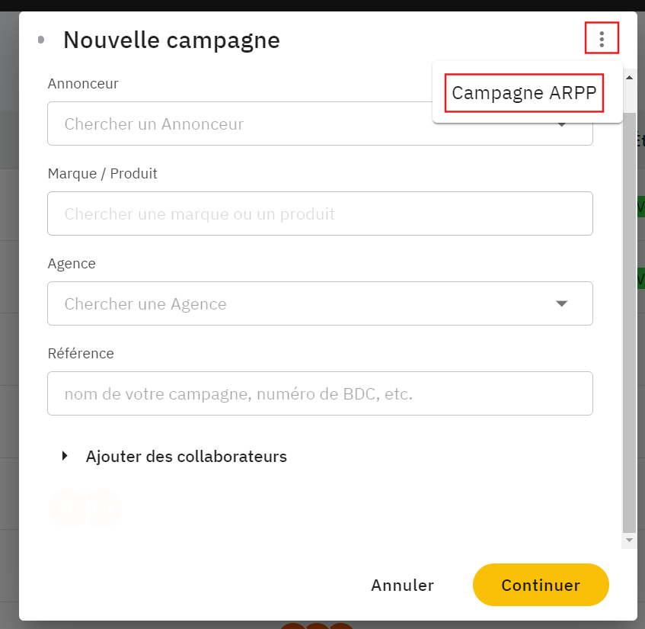Viewport: 645px width, 629px height.
Task: Open the Annonceur dropdown arrow
Action: pos(562,125)
